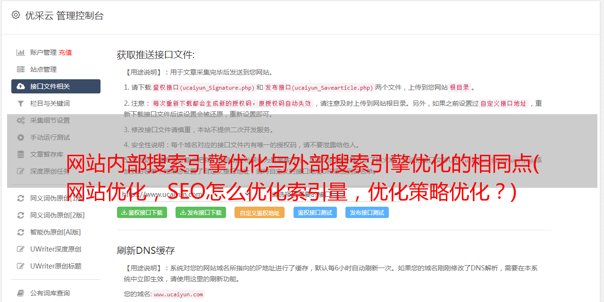This screenshot has height=302, width=604.
Task: Open 智能伪原创[AI版] in the sidebar
Action: pyautogui.click(x=56, y=232)
